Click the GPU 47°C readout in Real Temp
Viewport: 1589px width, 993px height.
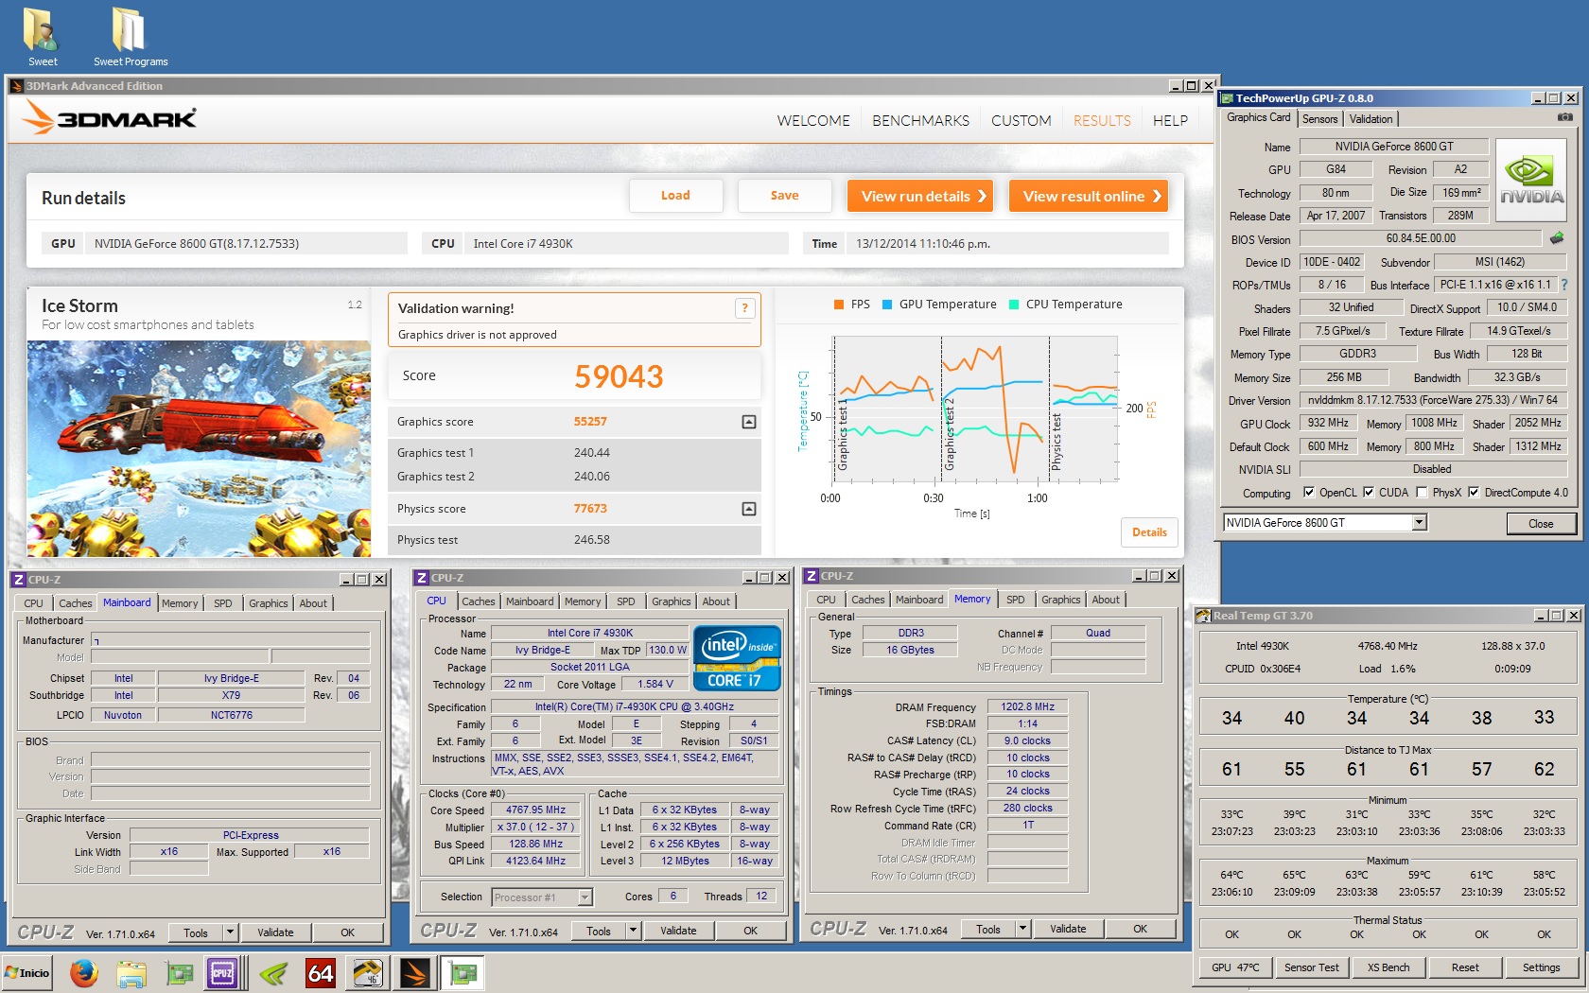pyautogui.click(x=1235, y=967)
